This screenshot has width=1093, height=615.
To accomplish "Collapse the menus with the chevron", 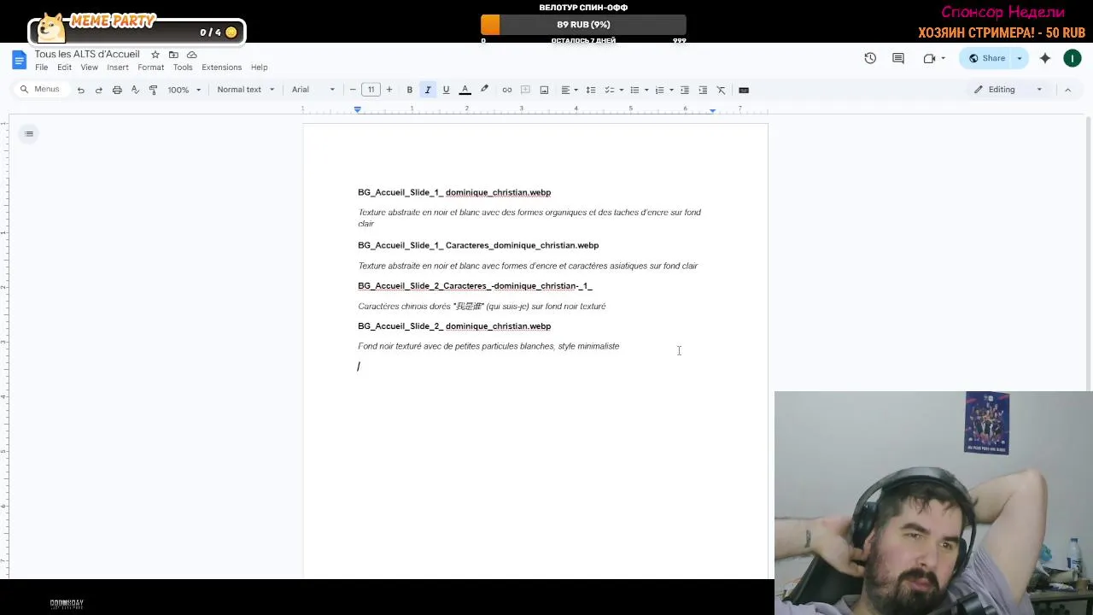I will click(1067, 90).
